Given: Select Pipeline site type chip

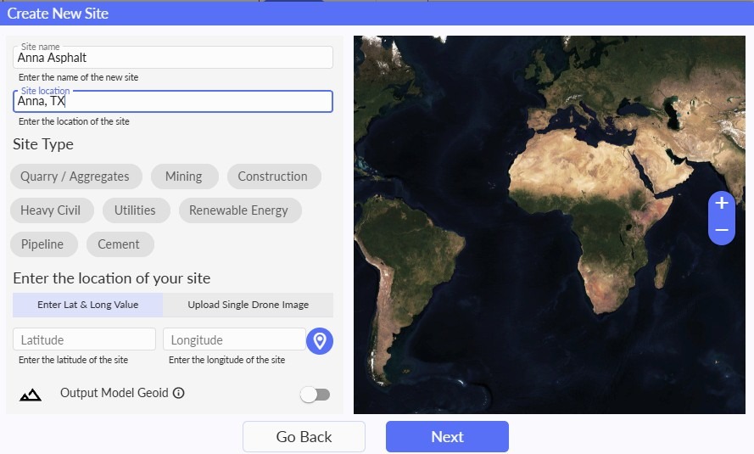Looking at the screenshot, I should click(x=43, y=244).
